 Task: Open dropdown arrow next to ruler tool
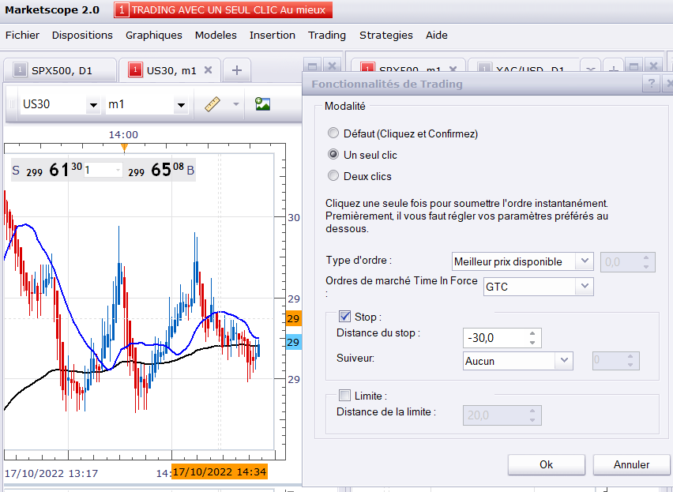(235, 104)
